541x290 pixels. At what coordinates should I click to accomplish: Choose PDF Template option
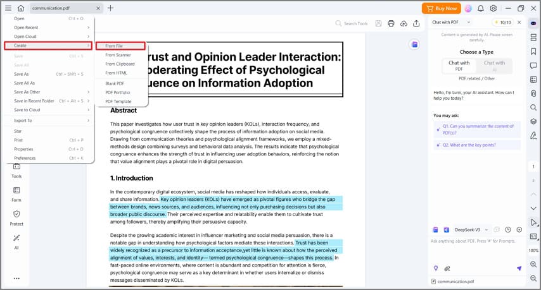(x=122, y=102)
